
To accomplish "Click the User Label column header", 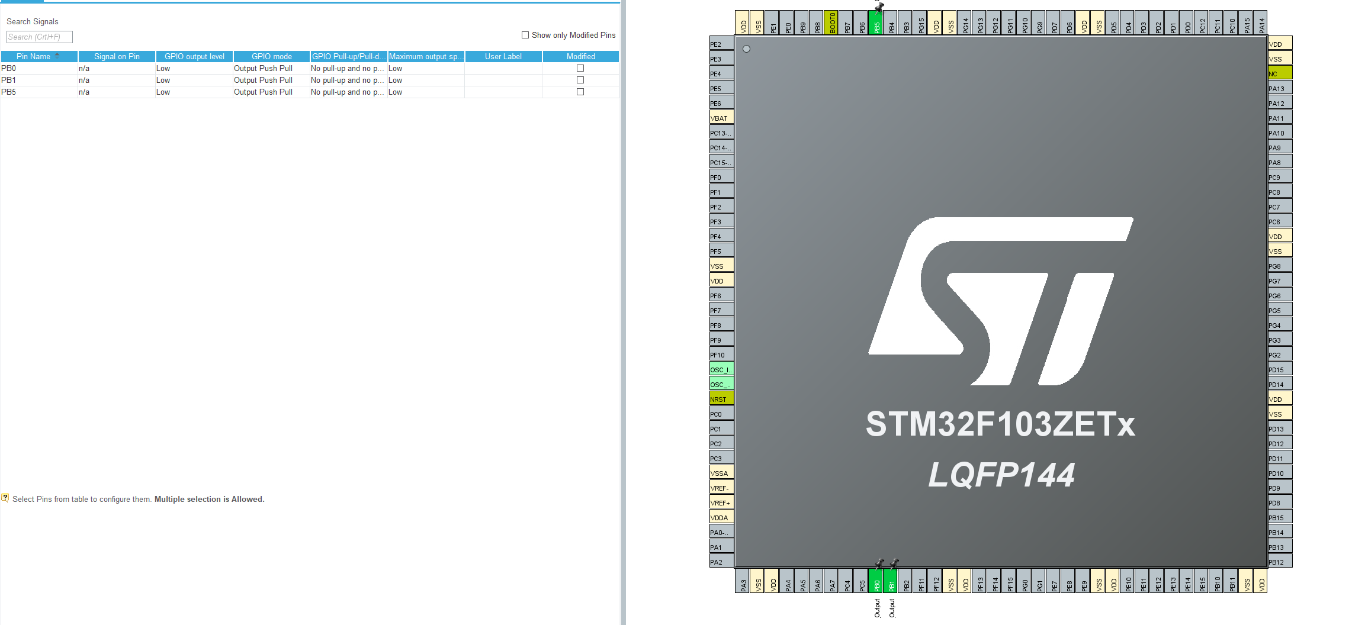I will point(503,56).
